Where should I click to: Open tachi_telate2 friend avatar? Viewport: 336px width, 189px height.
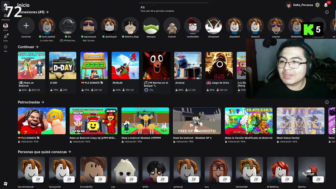47,26
